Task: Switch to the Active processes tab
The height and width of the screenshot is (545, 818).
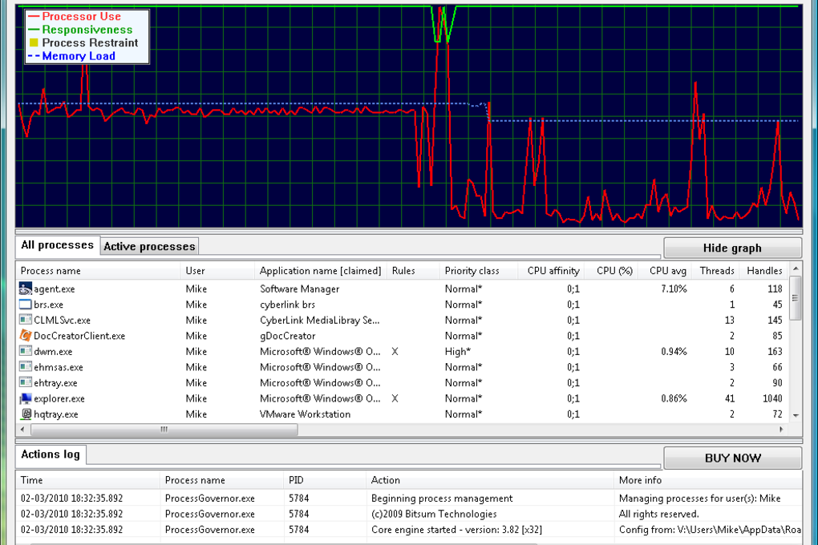Action: 149,247
